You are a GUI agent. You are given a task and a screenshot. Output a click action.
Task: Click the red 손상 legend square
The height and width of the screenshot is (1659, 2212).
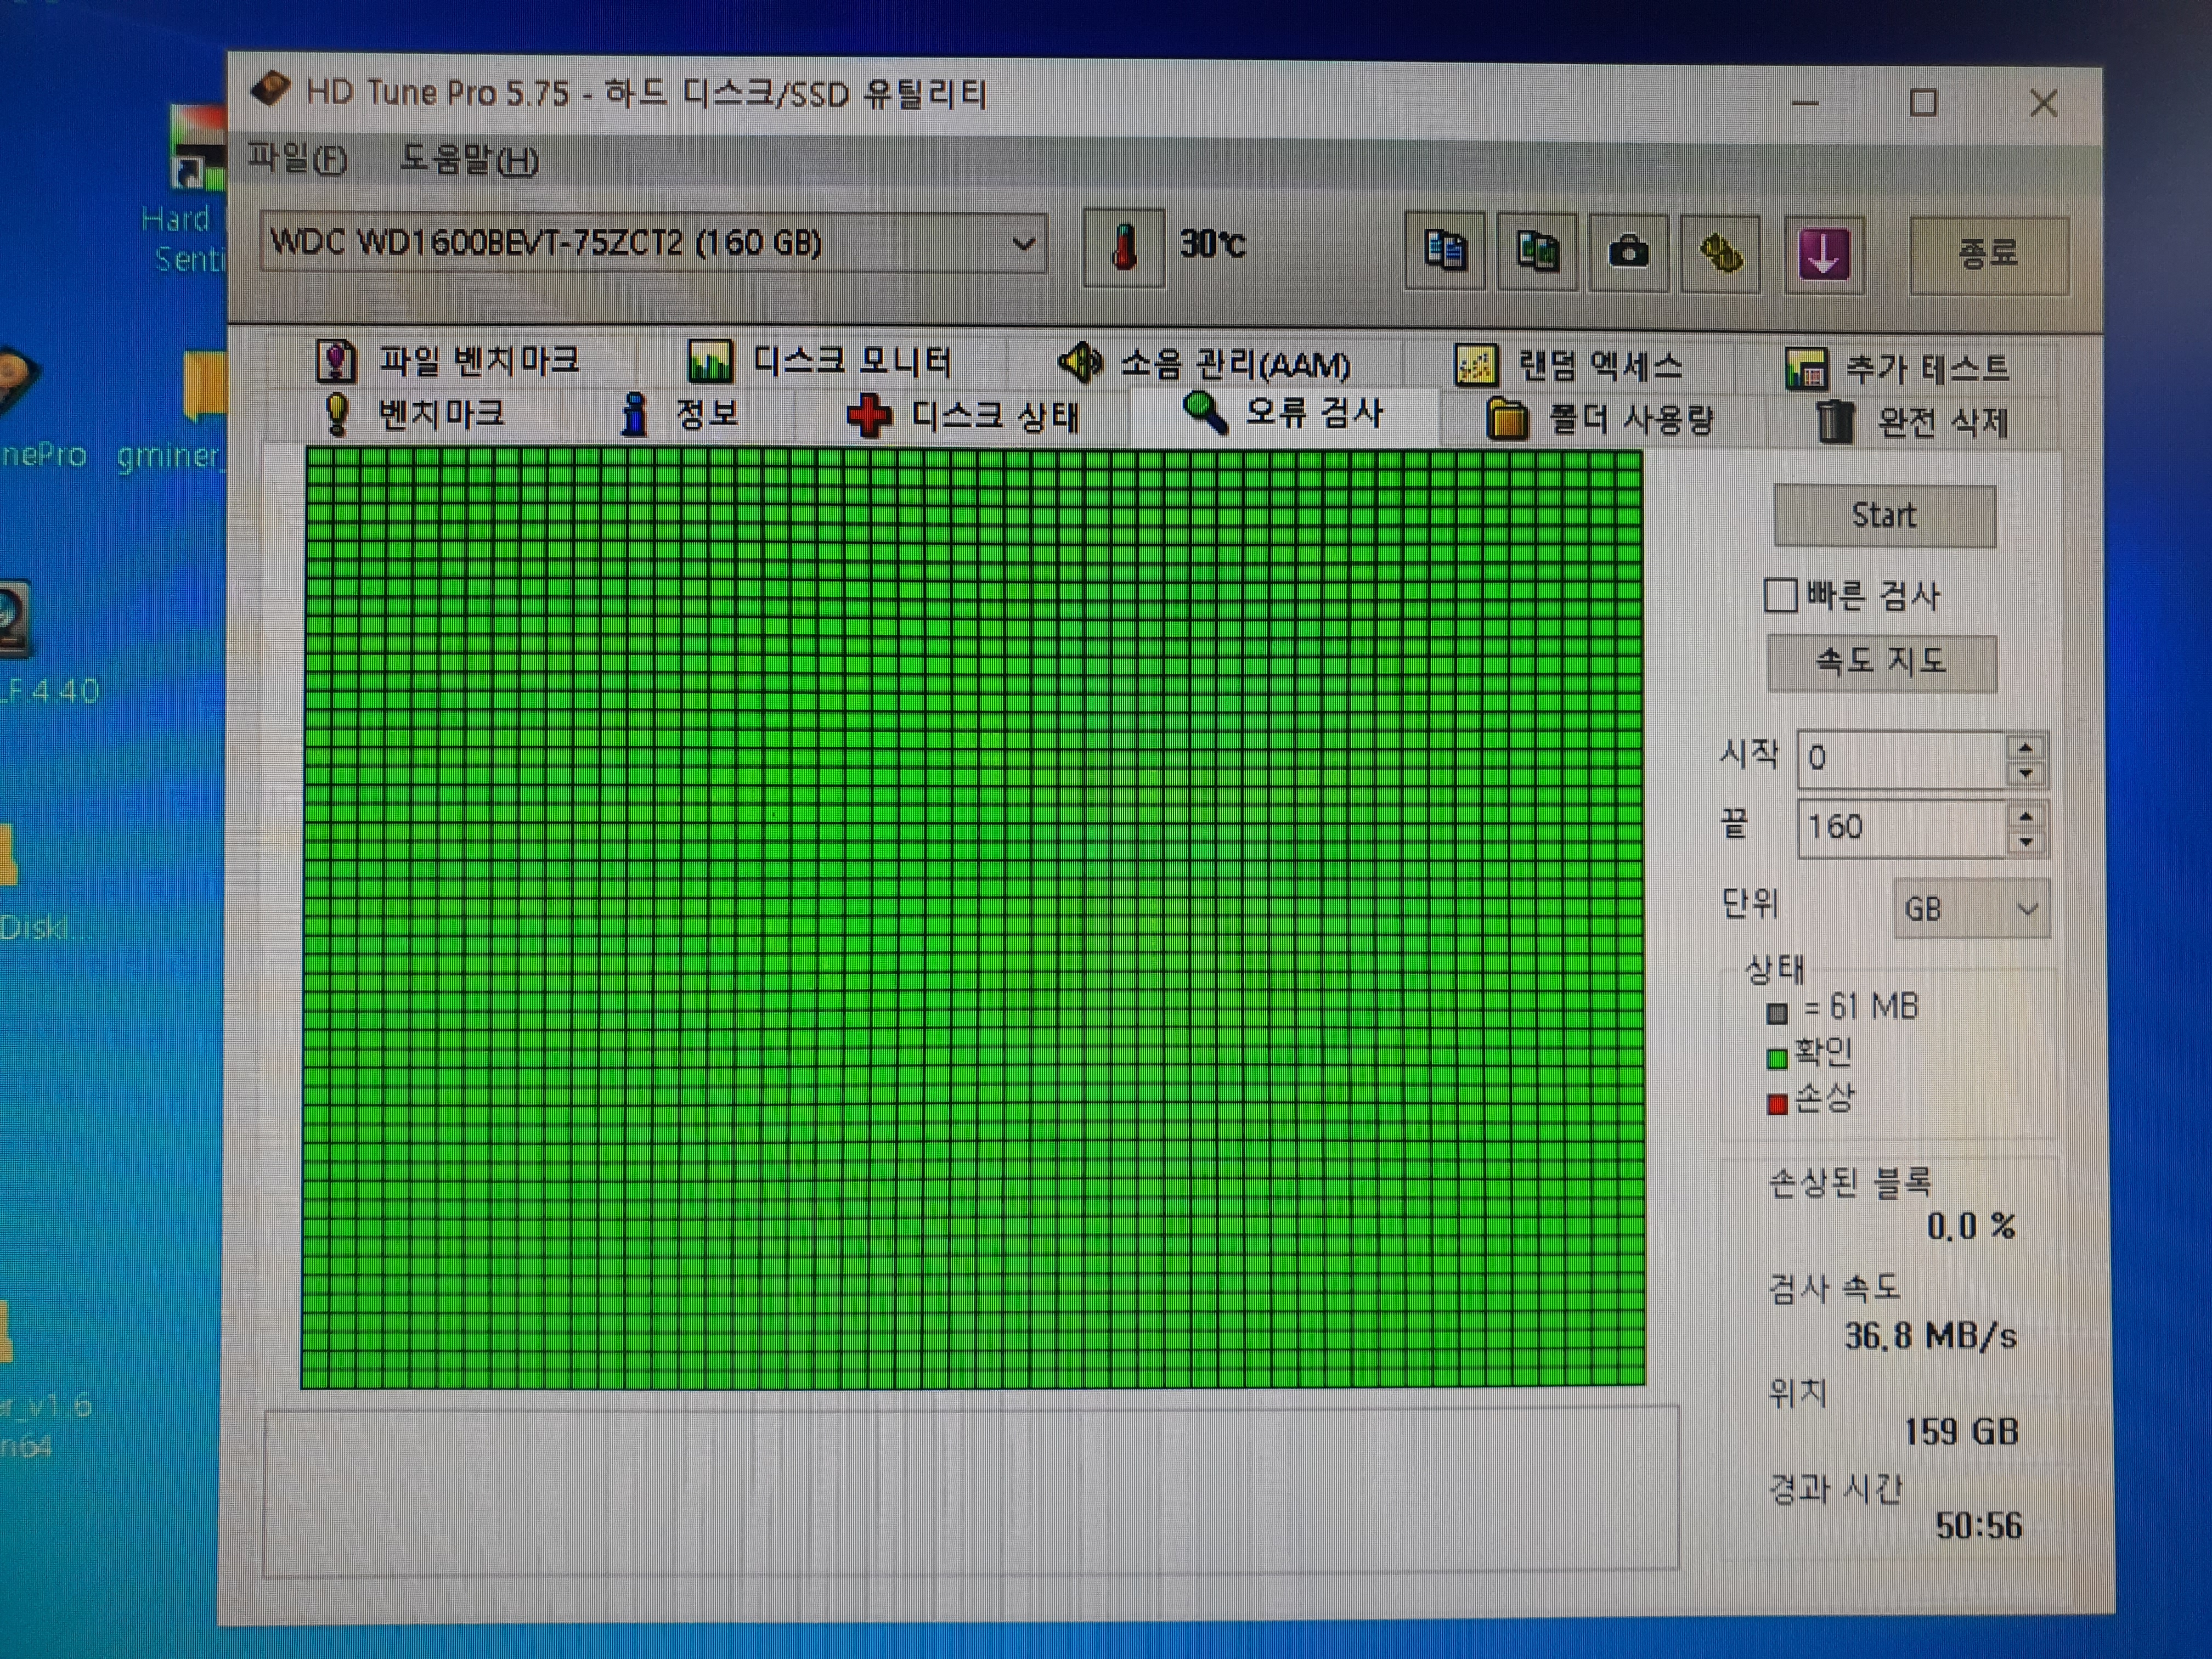(1777, 1104)
